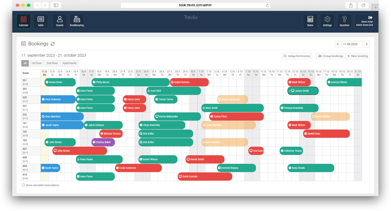Viewport: 391px width, 211px height.
Task: Open Isabel Romero's red booking bar
Action: click(189, 82)
